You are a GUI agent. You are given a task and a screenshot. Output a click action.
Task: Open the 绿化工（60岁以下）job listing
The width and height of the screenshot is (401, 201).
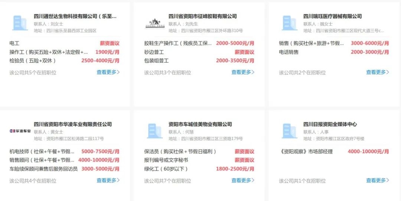166,169
